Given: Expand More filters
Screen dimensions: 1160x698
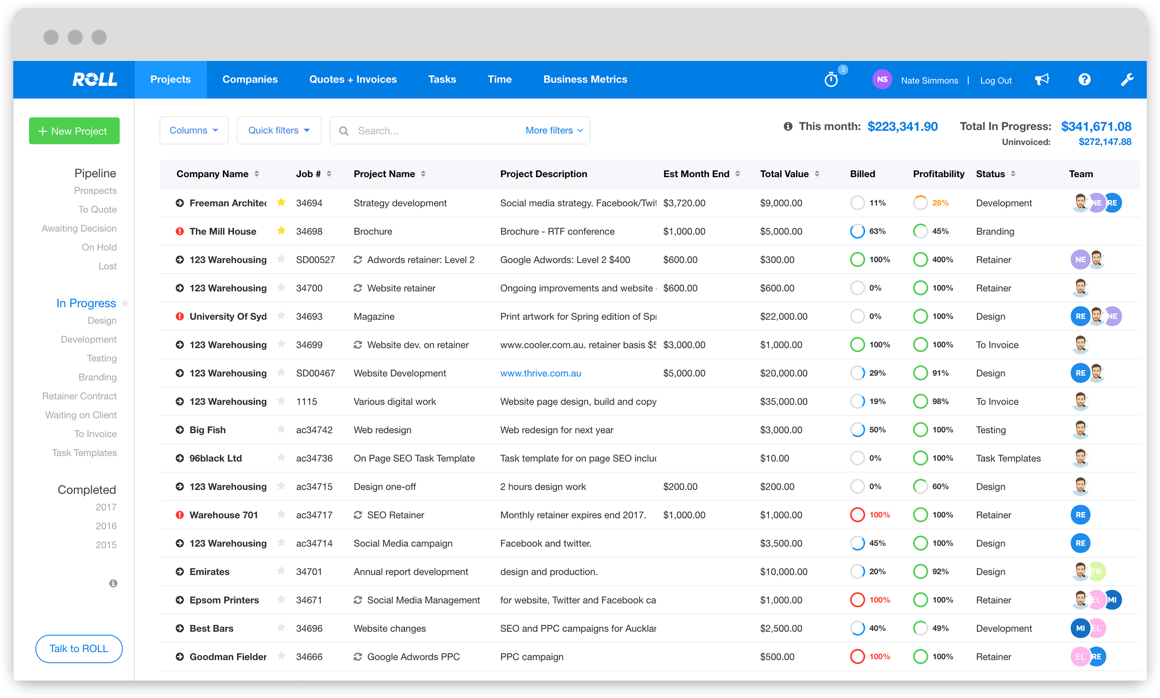Looking at the screenshot, I should [554, 130].
